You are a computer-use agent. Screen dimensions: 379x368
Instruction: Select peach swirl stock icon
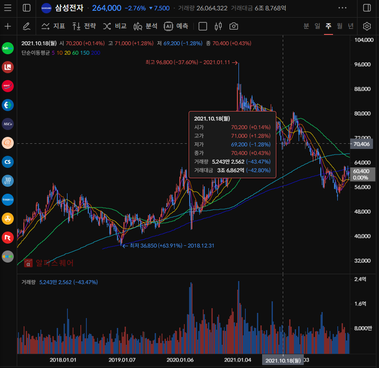pos(8,143)
